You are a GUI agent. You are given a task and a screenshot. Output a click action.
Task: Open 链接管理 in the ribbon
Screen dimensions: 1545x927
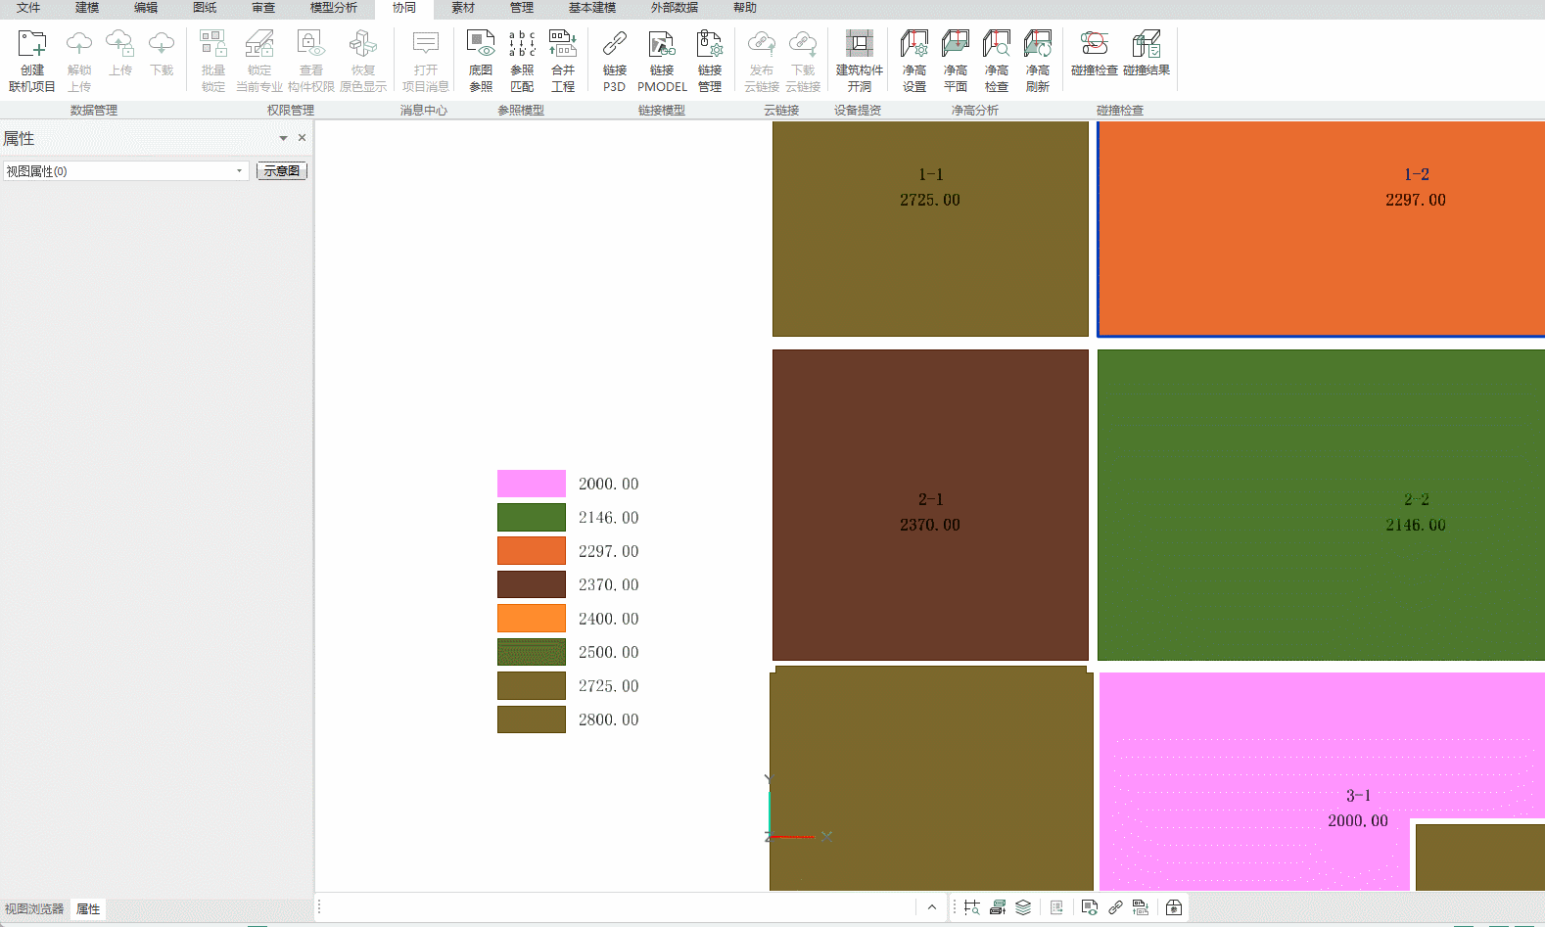[710, 59]
